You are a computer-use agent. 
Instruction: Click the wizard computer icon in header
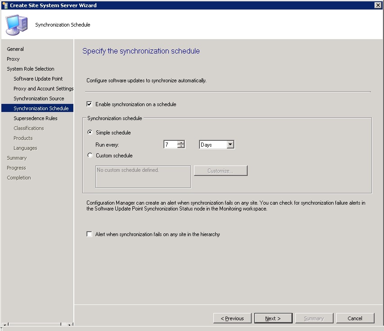click(15, 24)
